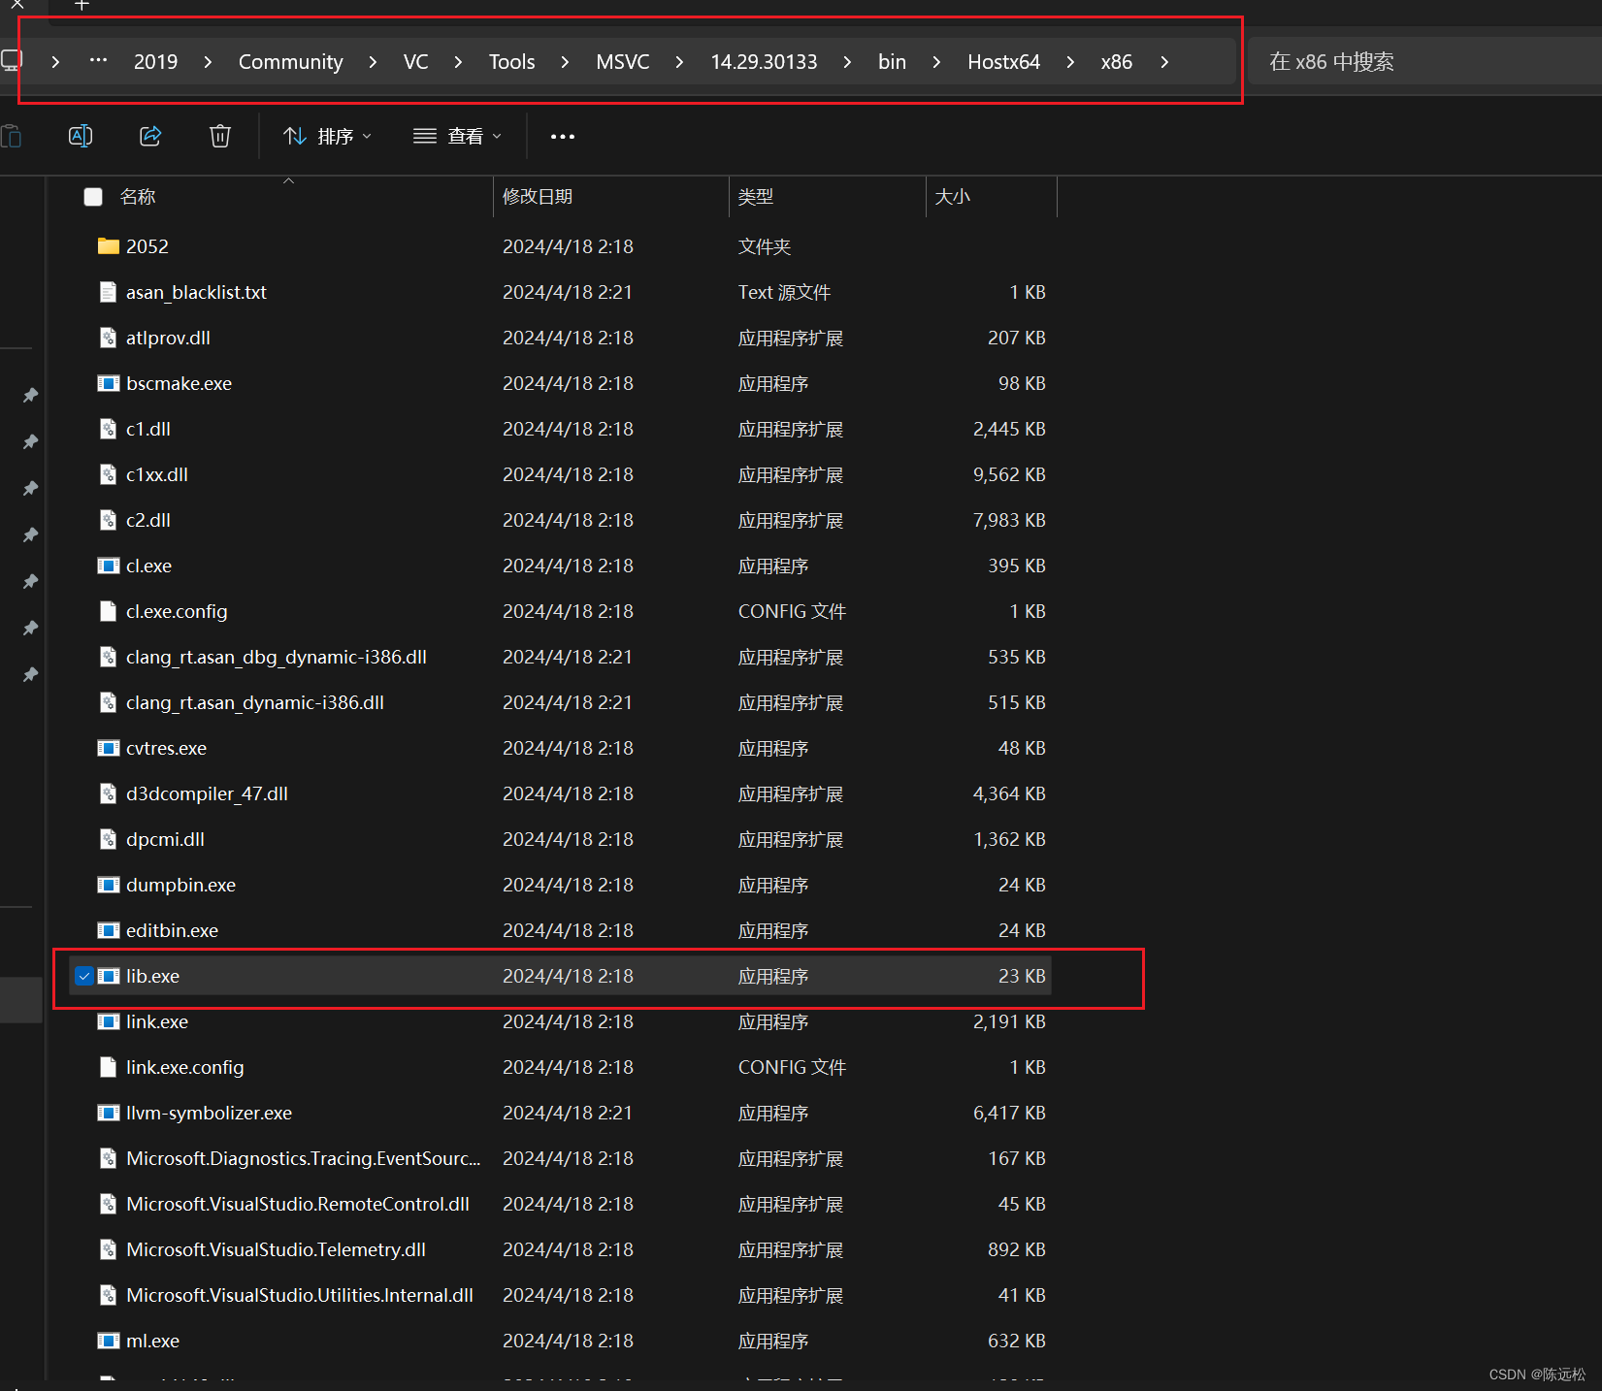Click the Share toolbar icon
The width and height of the screenshot is (1602, 1391).
point(150,136)
